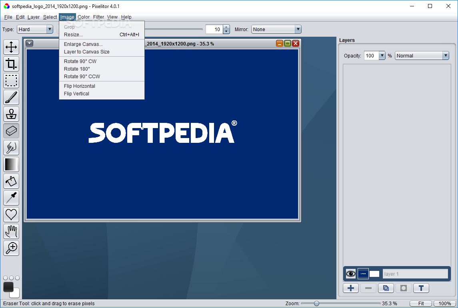Choose Layer to Canvas Size

pyautogui.click(x=102, y=51)
